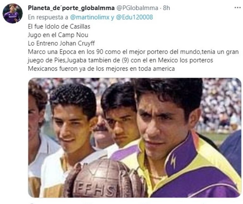The width and height of the screenshot is (243, 204).
Task: Open the three-dot more options menu
Action: coord(237,8)
